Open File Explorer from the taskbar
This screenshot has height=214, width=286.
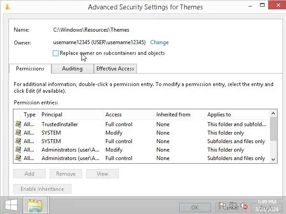(35, 206)
